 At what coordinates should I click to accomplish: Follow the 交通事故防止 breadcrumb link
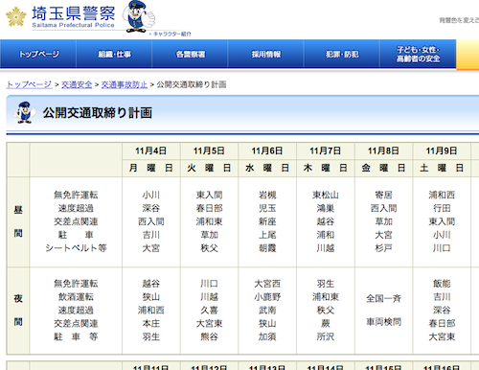tap(125, 84)
